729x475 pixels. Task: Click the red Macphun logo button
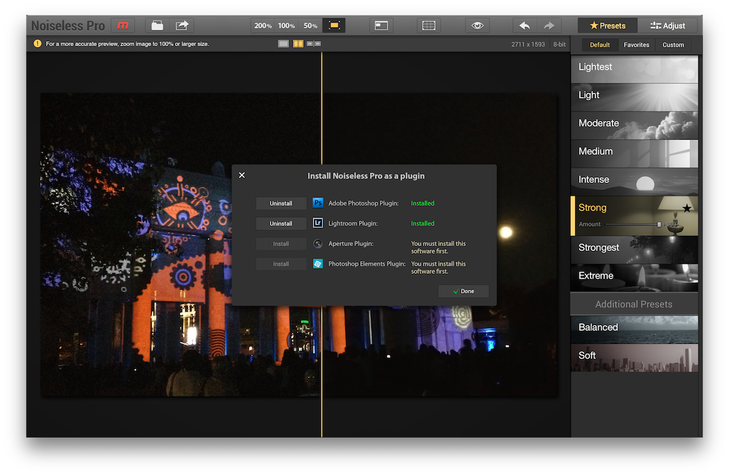coord(123,26)
